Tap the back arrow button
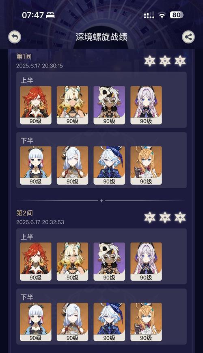Viewport: 203px width, 353px height. [x=15, y=37]
